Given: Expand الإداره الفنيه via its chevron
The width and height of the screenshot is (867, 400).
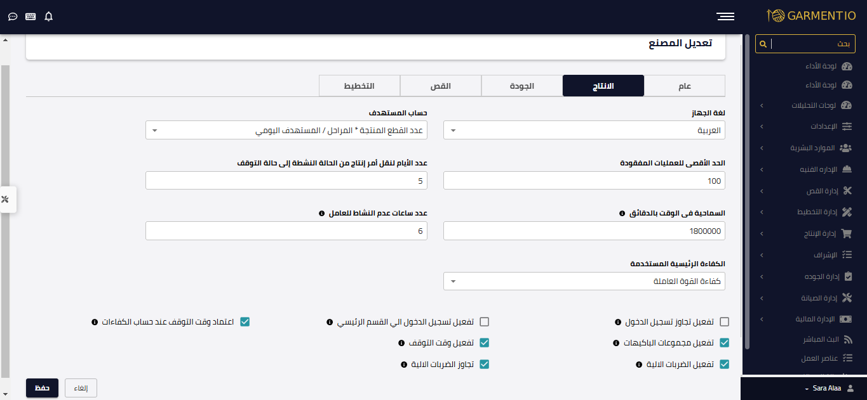Looking at the screenshot, I should pos(762,169).
